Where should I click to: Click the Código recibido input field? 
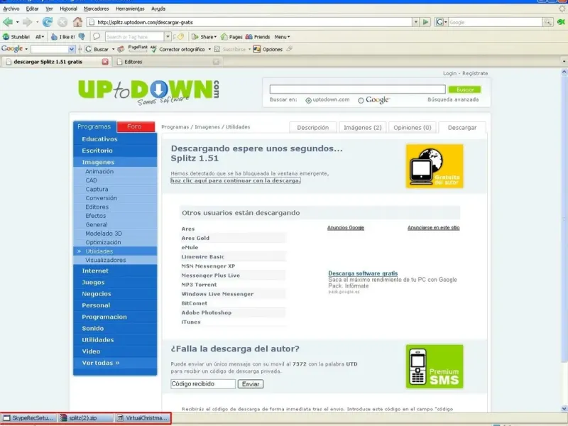click(203, 384)
